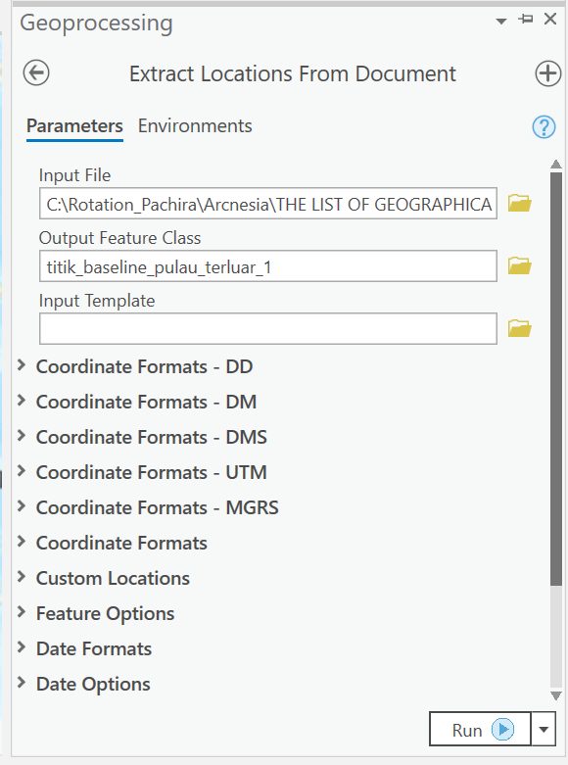
Task: Click the circled plus add button
Action: pos(548,73)
